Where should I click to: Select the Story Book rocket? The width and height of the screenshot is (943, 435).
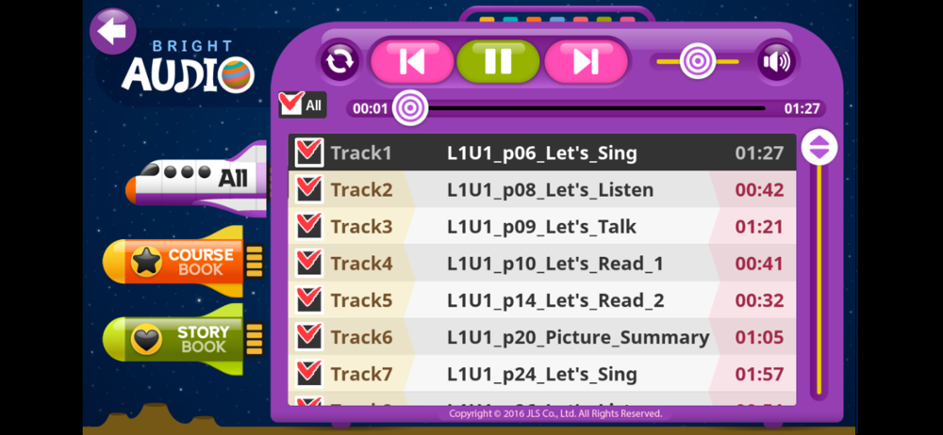[184, 340]
